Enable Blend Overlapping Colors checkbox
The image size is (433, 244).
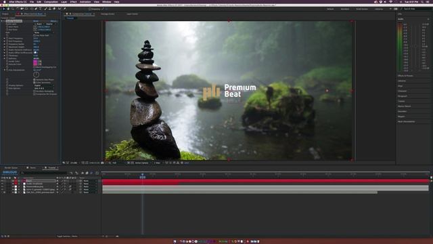coord(35,67)
